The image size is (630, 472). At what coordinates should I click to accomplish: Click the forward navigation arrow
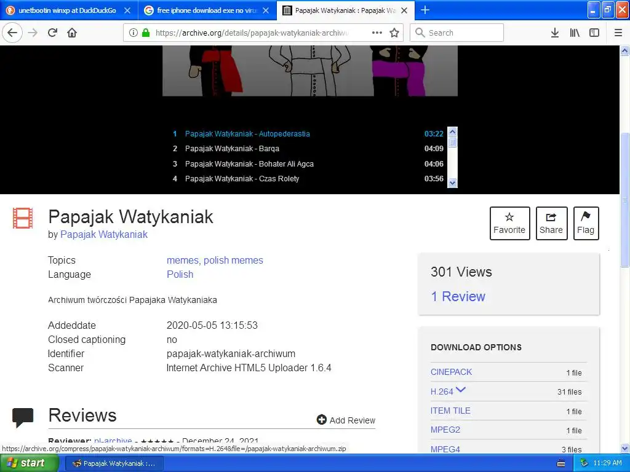pyautogui.click(x=33, y=33)
